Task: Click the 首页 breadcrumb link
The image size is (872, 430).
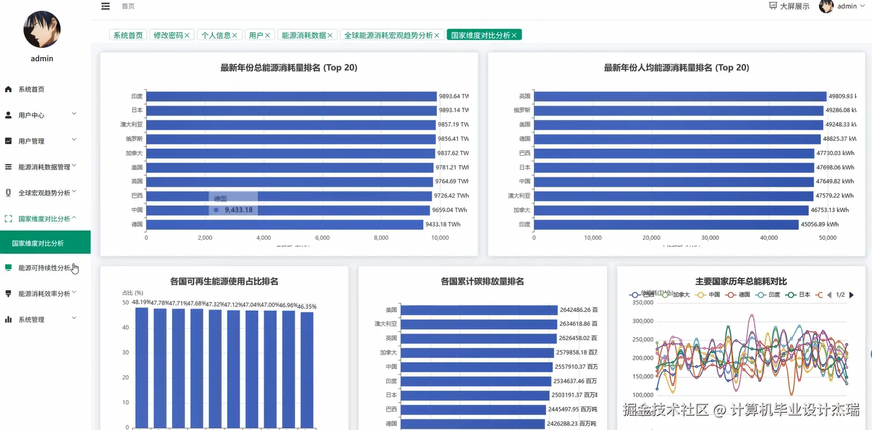Action: 128,6
